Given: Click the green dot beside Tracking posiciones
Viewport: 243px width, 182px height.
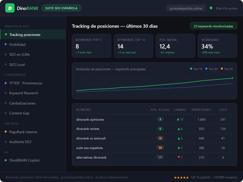Looking at the screenshot, I should tap(6, 34).
